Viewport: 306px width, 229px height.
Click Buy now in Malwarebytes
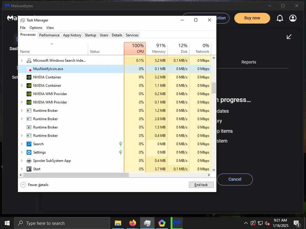pyautogui.click(x=252, y=18)
